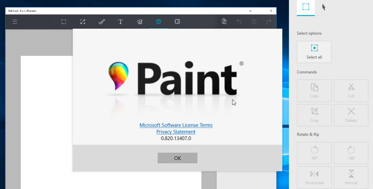Screen dimensions: 373x189
Task: Click the Paste clipboard icon
Action: tap(224, 22)
